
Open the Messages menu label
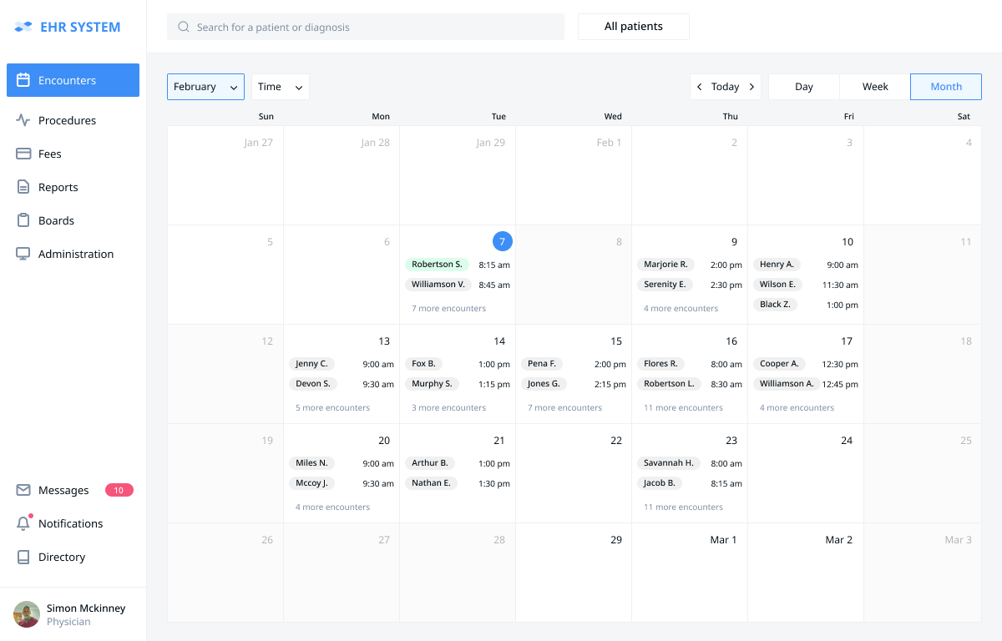point(63,490)
